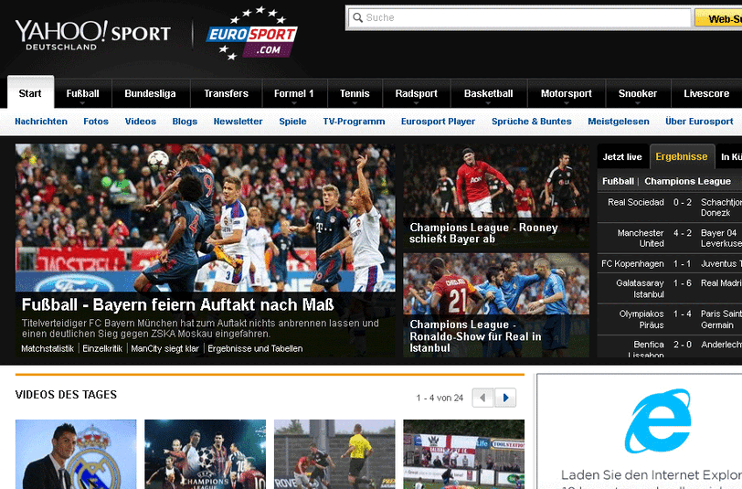Open the Bayern versus ZSKA main photo
The image size is (742, 489).
[205, 218]
